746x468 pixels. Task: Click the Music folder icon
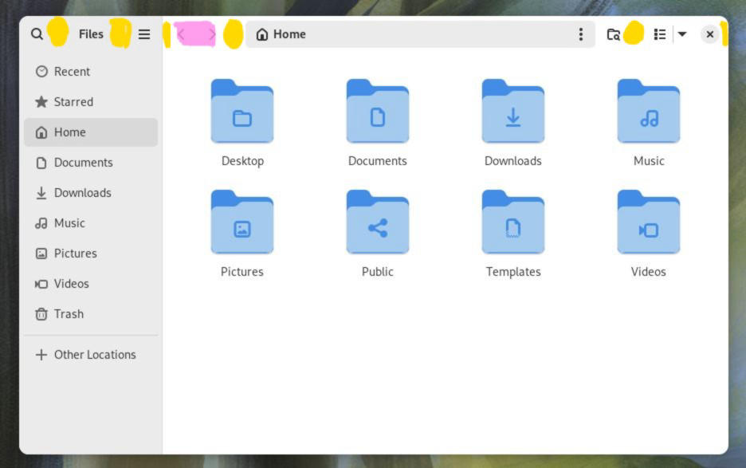tap(649, 112)
